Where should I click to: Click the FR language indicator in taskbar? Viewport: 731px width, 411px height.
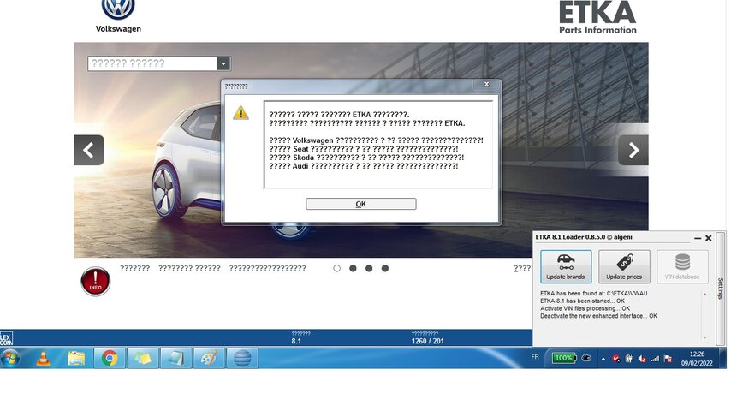click(x=535, y=357)
